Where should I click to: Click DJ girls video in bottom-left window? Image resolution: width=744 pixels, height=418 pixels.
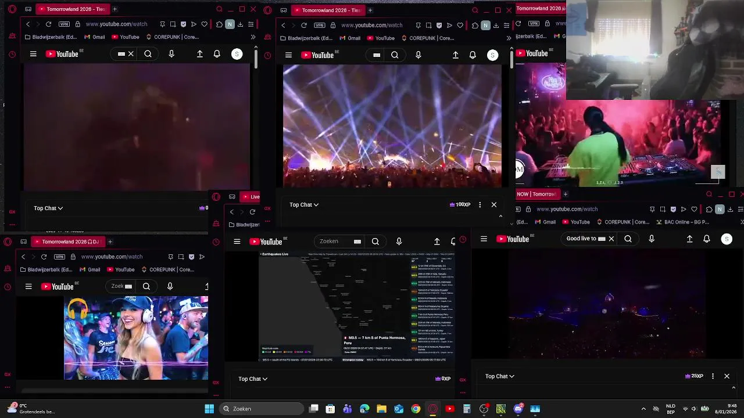[x=136, y=338]
